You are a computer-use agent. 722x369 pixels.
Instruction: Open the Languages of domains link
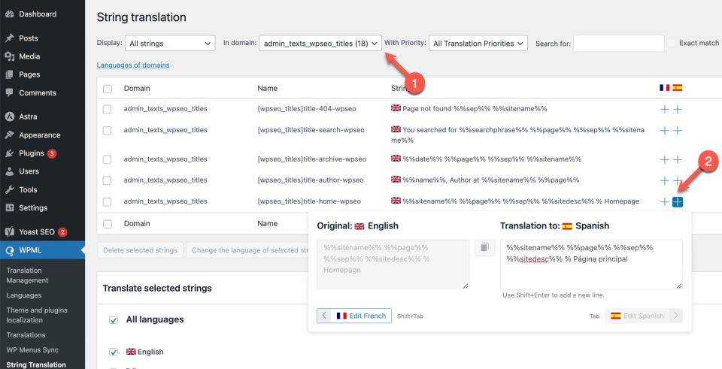pyautogui.click(x=133, y=65)
